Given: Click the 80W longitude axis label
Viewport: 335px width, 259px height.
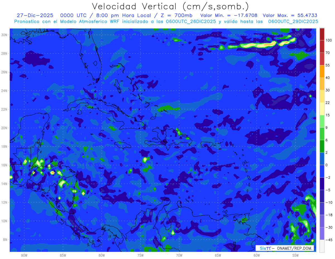Looking at the screenshot, I should (102, 256).
